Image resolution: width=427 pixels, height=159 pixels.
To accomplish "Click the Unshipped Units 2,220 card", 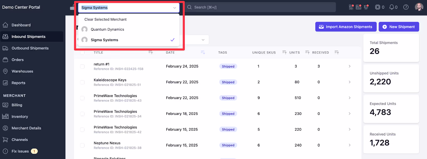I will 391,78.
